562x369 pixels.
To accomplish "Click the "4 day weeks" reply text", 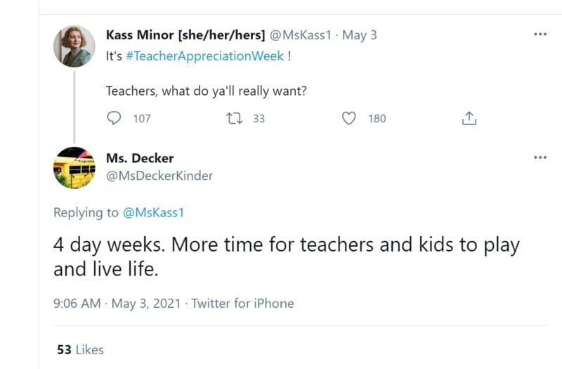I will pos(287,257).
